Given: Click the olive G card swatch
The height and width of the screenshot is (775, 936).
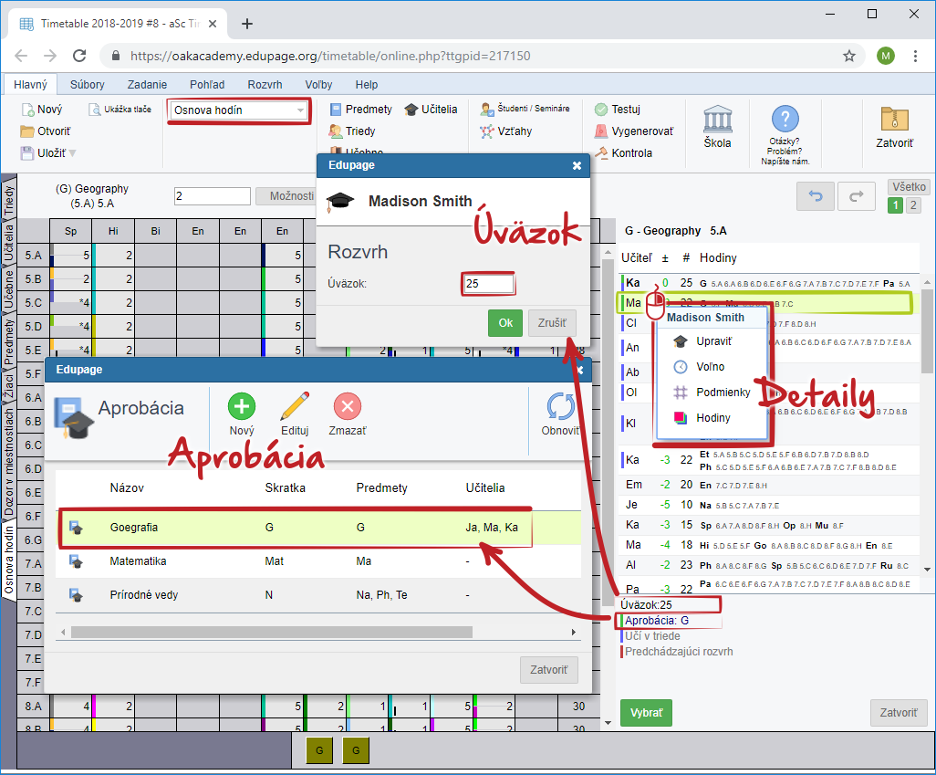Looking at the screenshot, I should coord(319,750).
